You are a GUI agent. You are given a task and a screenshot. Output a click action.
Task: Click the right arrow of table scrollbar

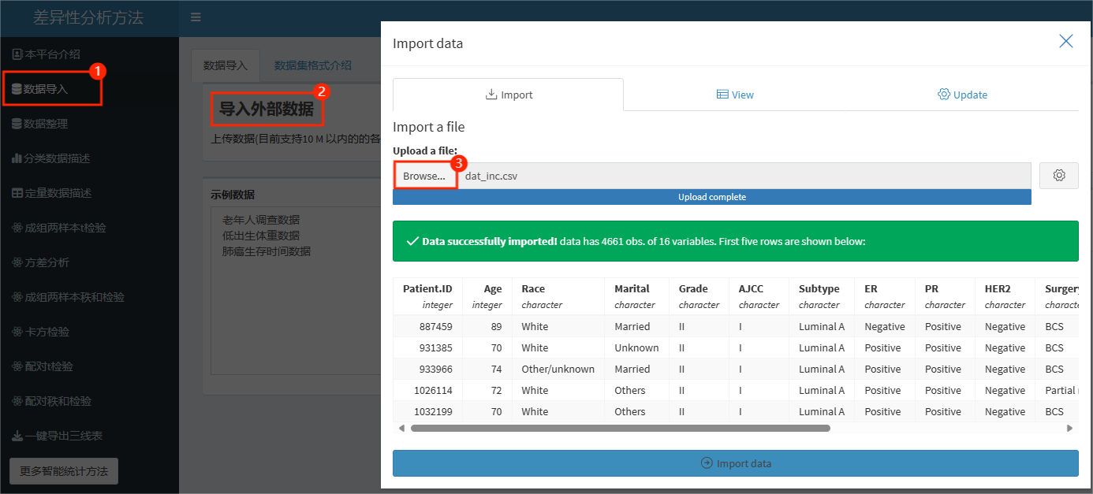1069,428
